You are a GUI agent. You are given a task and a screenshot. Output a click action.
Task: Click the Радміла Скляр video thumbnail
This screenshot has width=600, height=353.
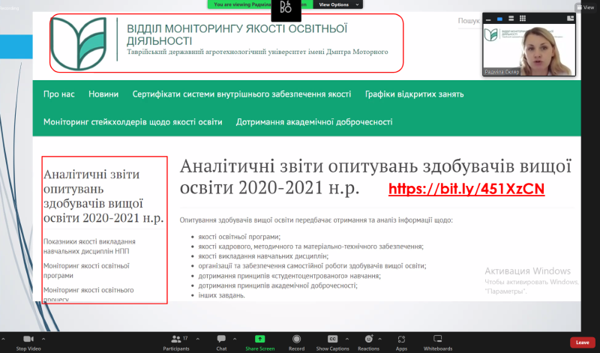[x=529, y=49]
